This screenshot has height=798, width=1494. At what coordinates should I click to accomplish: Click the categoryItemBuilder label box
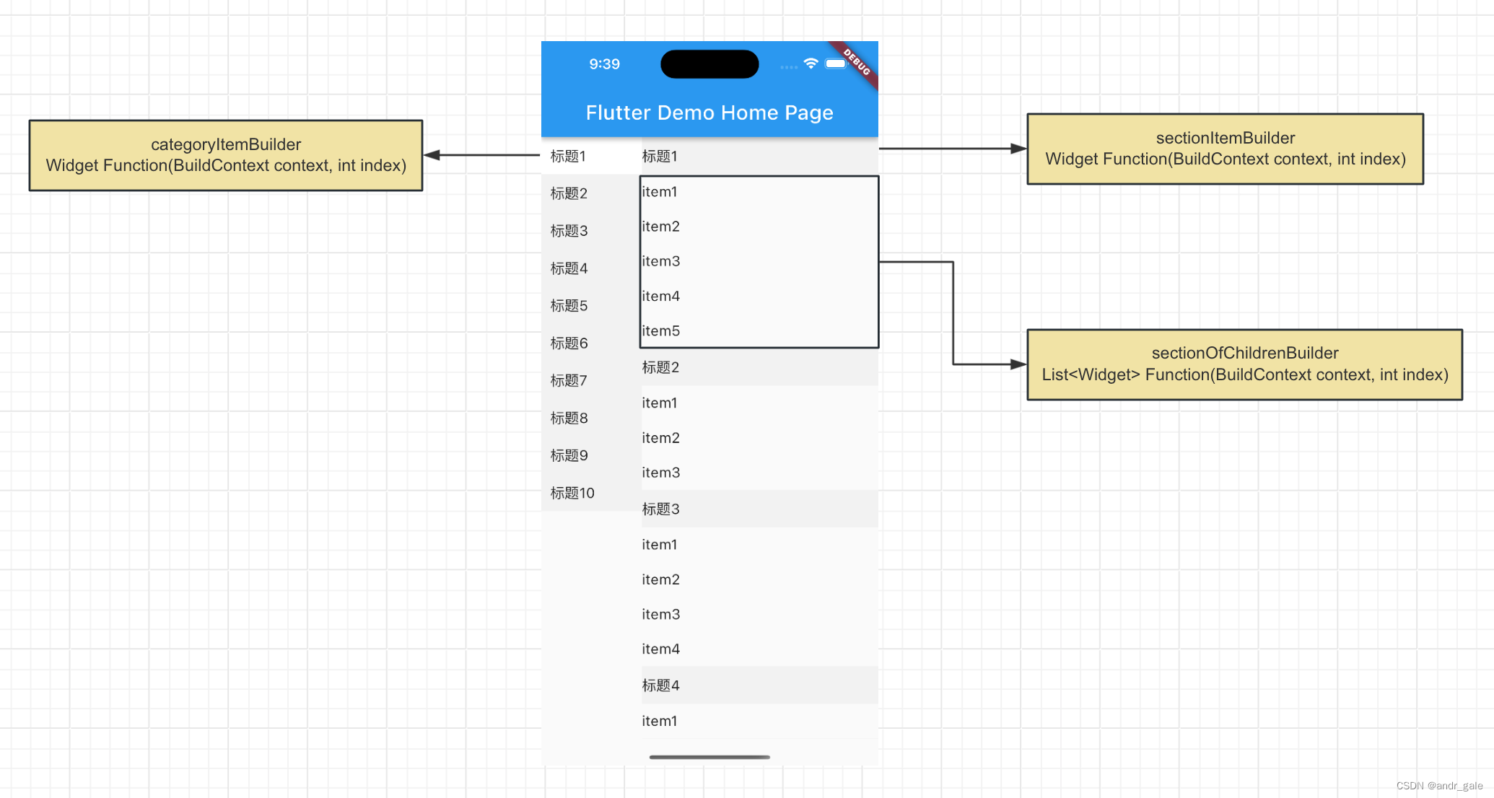tap(226, 155)
